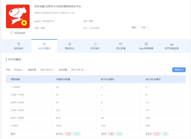
Task: Click the heart icon to follow this app
Action: [x=12, y=33]
